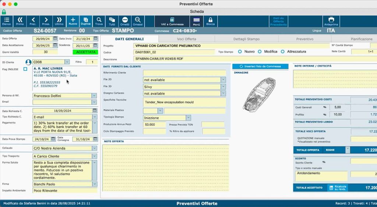
Task: Click the Giorni Validità field
Action: tap(45, 52)
